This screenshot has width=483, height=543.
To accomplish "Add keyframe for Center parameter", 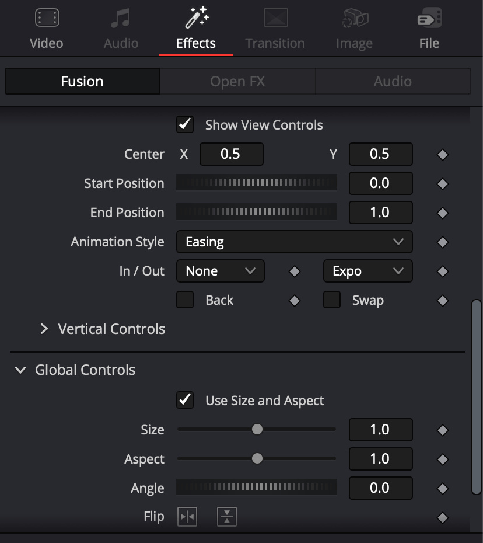I will [x=443, y=155].
